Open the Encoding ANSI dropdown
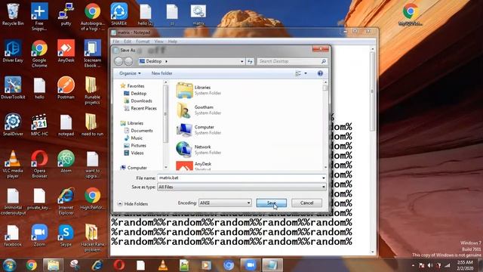The height and width of the screenshot is (272, 483). 225,203
